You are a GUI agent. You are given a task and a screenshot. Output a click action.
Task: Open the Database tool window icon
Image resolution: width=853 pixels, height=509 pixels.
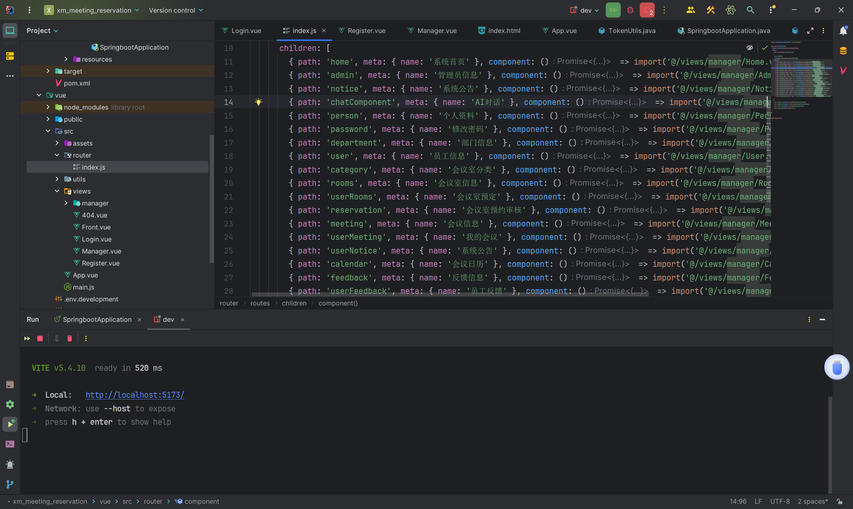point(843,51)
